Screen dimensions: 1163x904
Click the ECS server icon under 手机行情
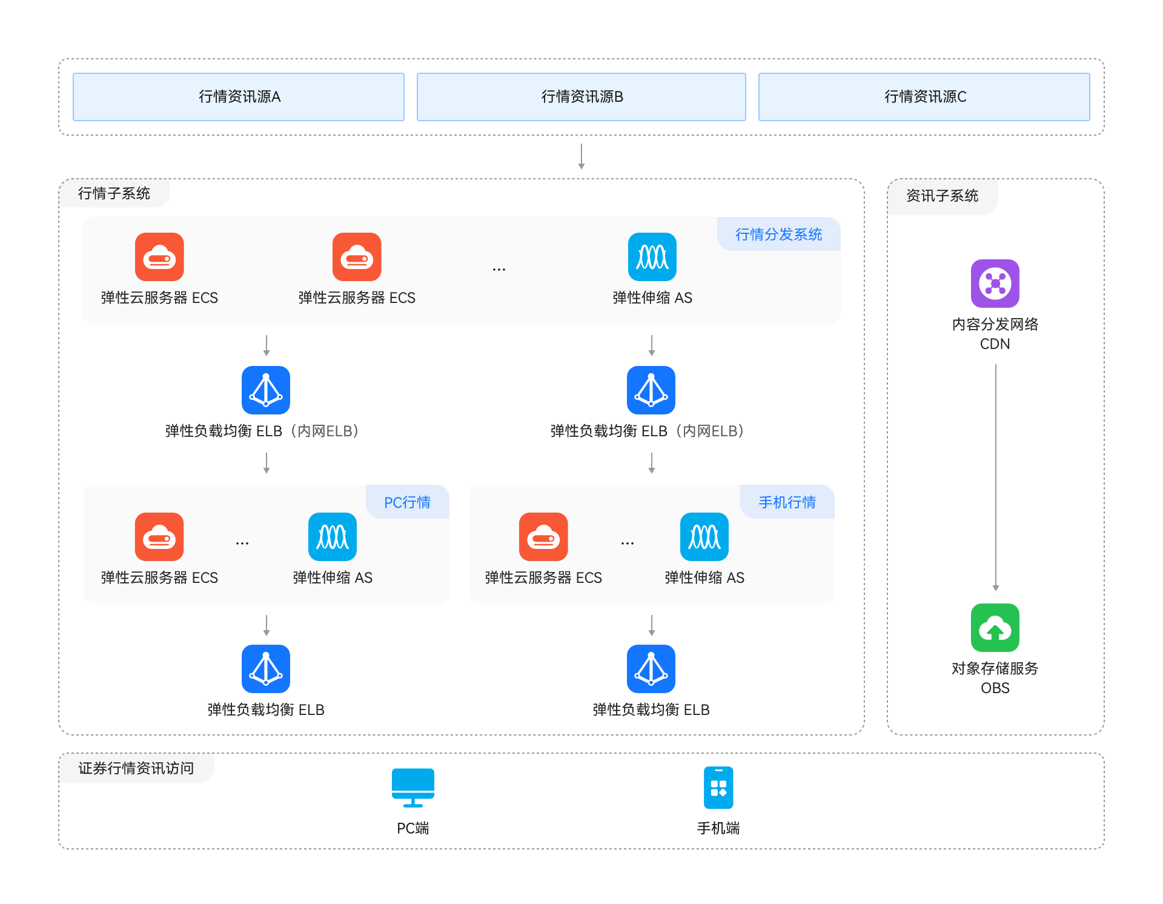coord(543,537)
